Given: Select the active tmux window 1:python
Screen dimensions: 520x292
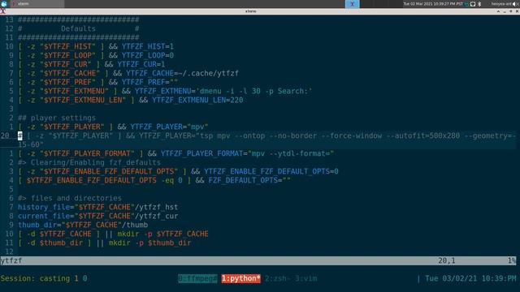Looking at the screenshot, I should (x=241, y=278).
